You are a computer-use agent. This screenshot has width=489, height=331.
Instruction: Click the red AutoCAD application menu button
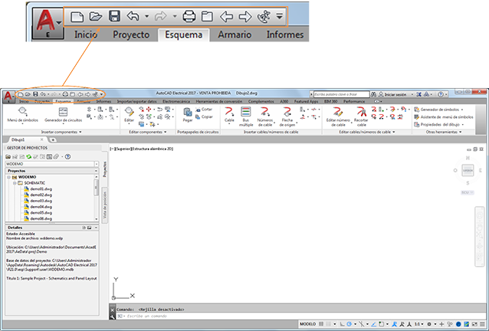click(x=8, y=97)
